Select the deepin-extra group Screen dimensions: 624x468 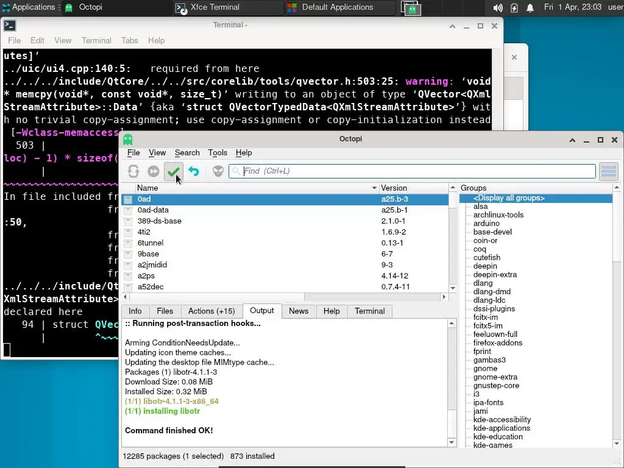point(495,275)
